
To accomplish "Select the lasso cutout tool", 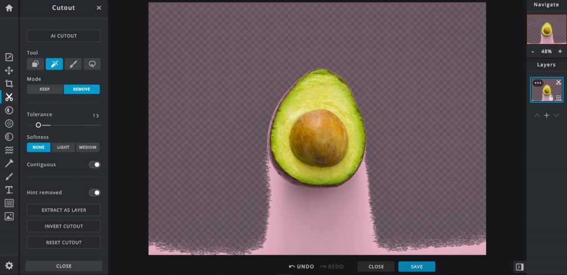I will point(92,64).
